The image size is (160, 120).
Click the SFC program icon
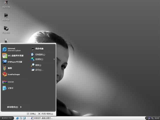5,55
